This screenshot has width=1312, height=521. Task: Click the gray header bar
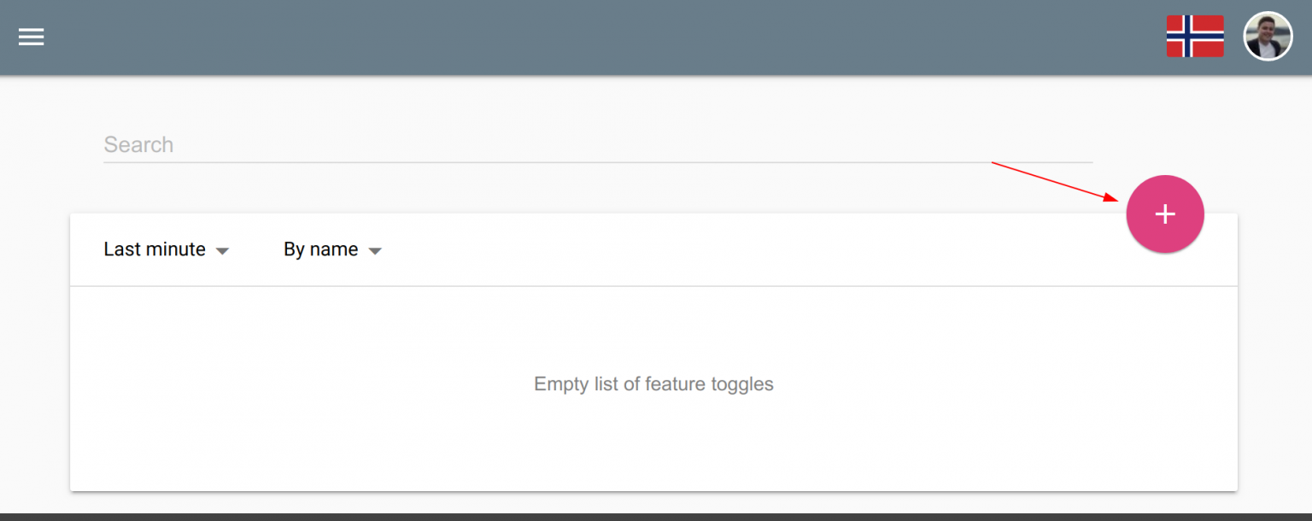[598, 37]
